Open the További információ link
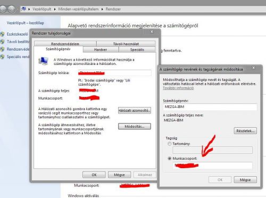 (178, 88)
